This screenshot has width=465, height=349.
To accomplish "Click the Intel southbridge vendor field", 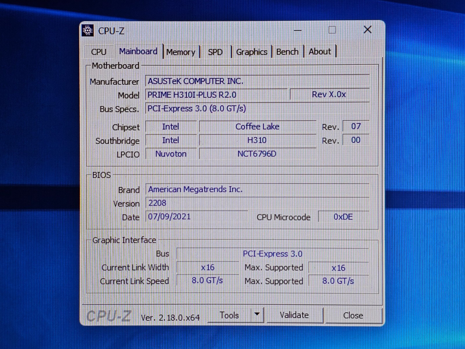I will 171,140.
